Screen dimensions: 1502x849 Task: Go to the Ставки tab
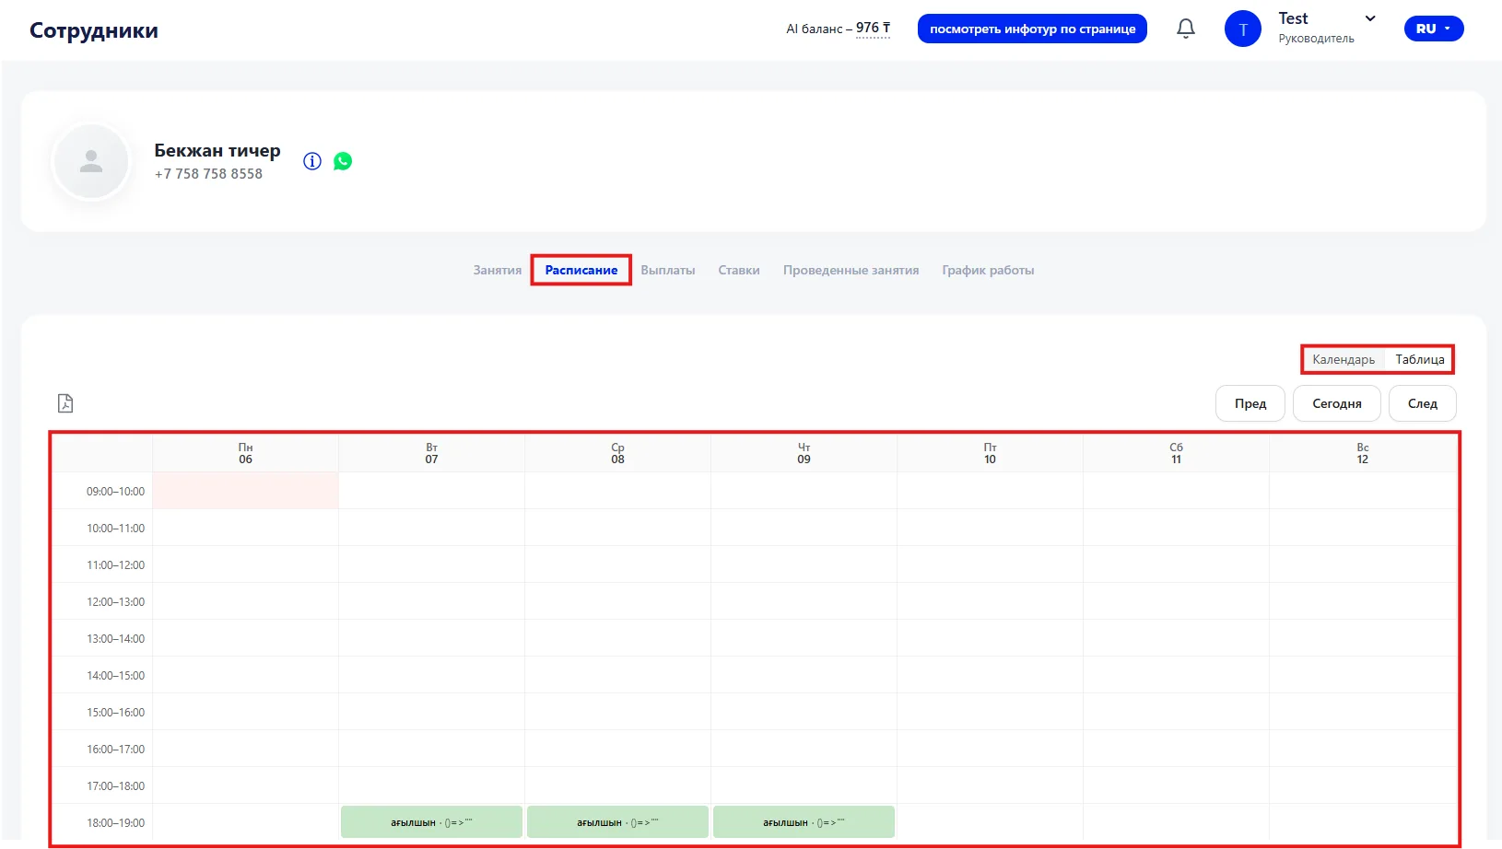click(x=739, y=270)
